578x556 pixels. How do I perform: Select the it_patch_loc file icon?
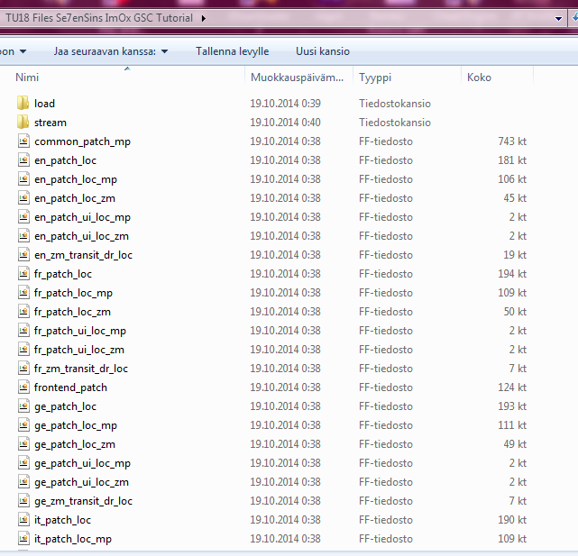(x=23, y=520)
